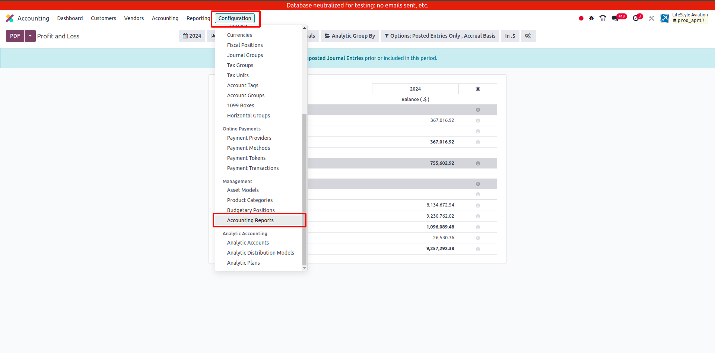Click info icon beside 755,602.92 balance
The image size is (715, 353).
point(478,163)
